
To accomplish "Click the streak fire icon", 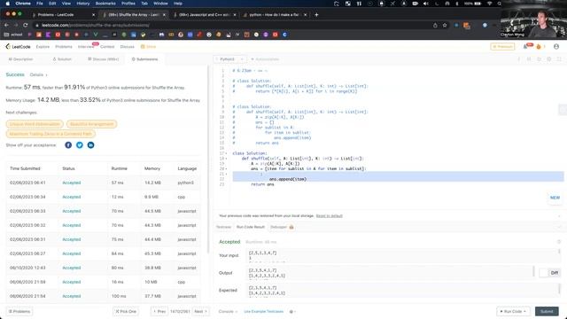I will [x=539, y=47].
